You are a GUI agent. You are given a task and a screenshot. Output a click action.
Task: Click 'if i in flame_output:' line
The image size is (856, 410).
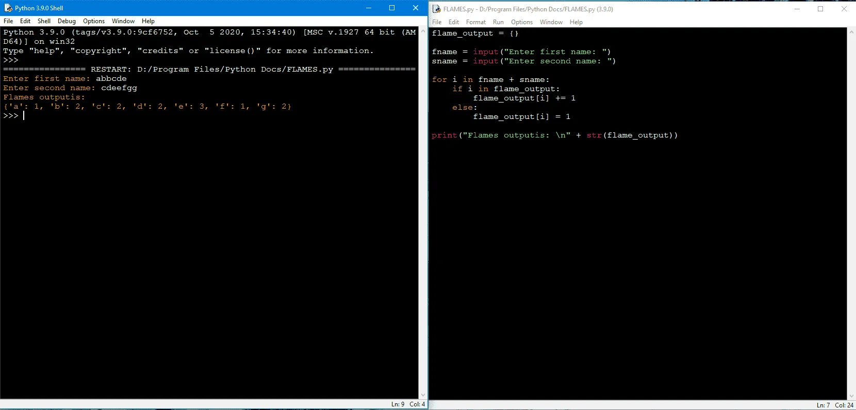[x=506, y=89]
